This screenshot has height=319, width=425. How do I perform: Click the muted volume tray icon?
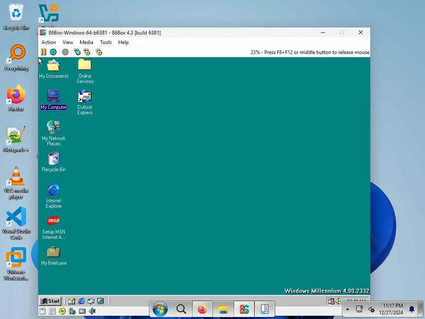tap(371, 309)
